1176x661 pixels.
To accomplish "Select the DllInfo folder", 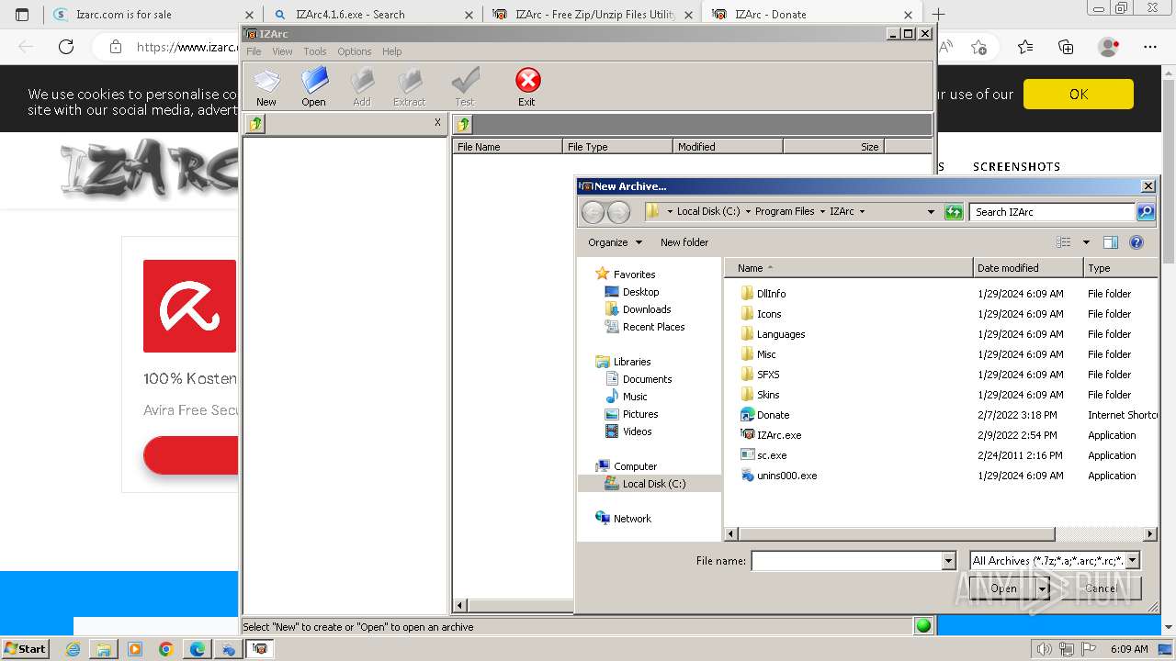I will [x=763, y=294].
